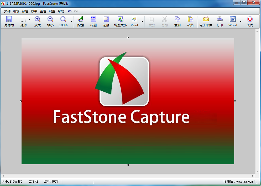Open the 文件 menu
The height and width of the screenshot is (186, 261).
(7, 11)
